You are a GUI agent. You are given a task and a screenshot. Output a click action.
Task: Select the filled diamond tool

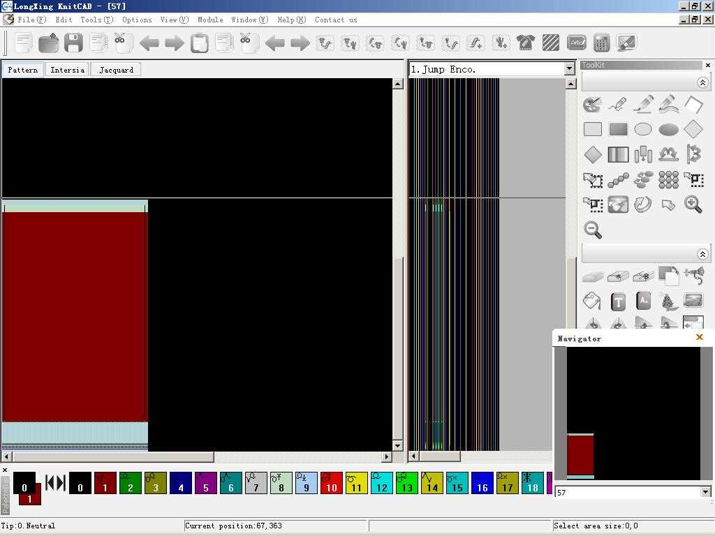[593, 154]
